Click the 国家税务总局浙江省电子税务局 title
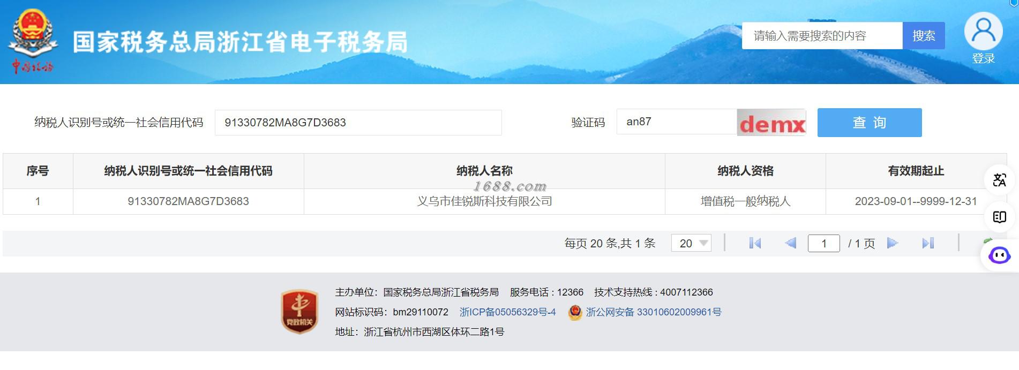 click(240, 42)
